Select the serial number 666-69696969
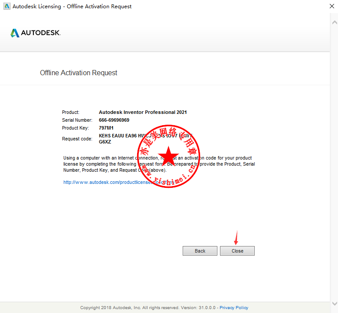The width and height of the screenshot is (338, 313). tap(114, 120)
